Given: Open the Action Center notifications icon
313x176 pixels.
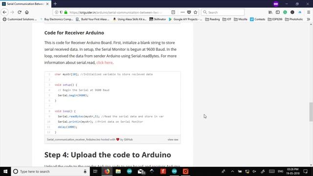Looking at the screenshot, I should click(x=305, y=172).
